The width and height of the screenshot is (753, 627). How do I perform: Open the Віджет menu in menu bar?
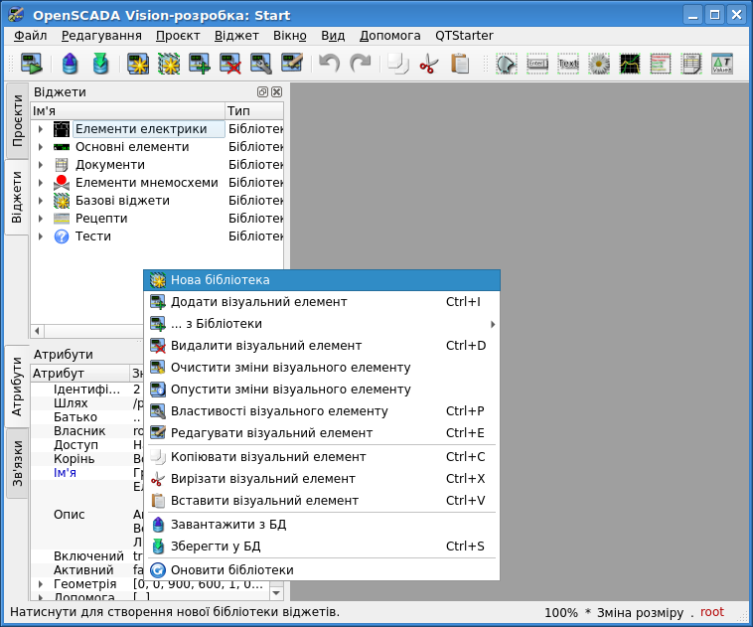click(x=235, y=35)
